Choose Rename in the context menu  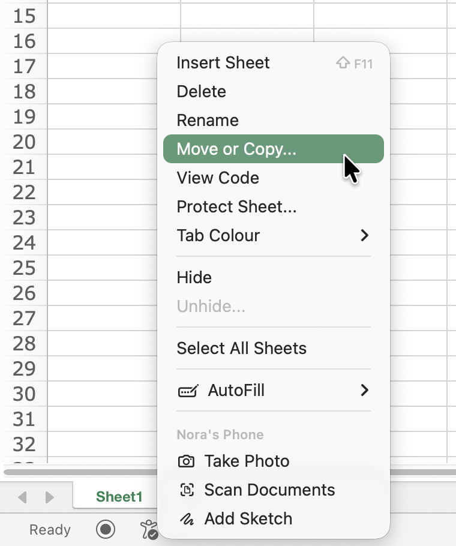[208, 121]
